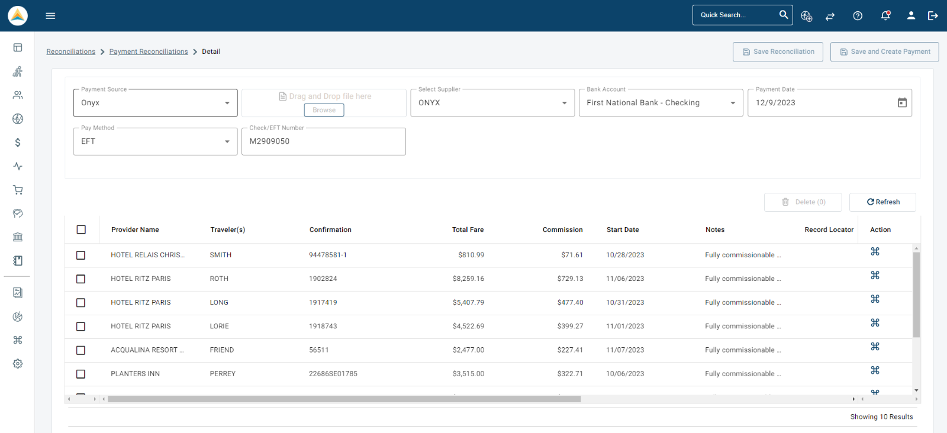Open the globe icon in the sidebar
Viewport: 947px width, 433px height.
[18, 119]
